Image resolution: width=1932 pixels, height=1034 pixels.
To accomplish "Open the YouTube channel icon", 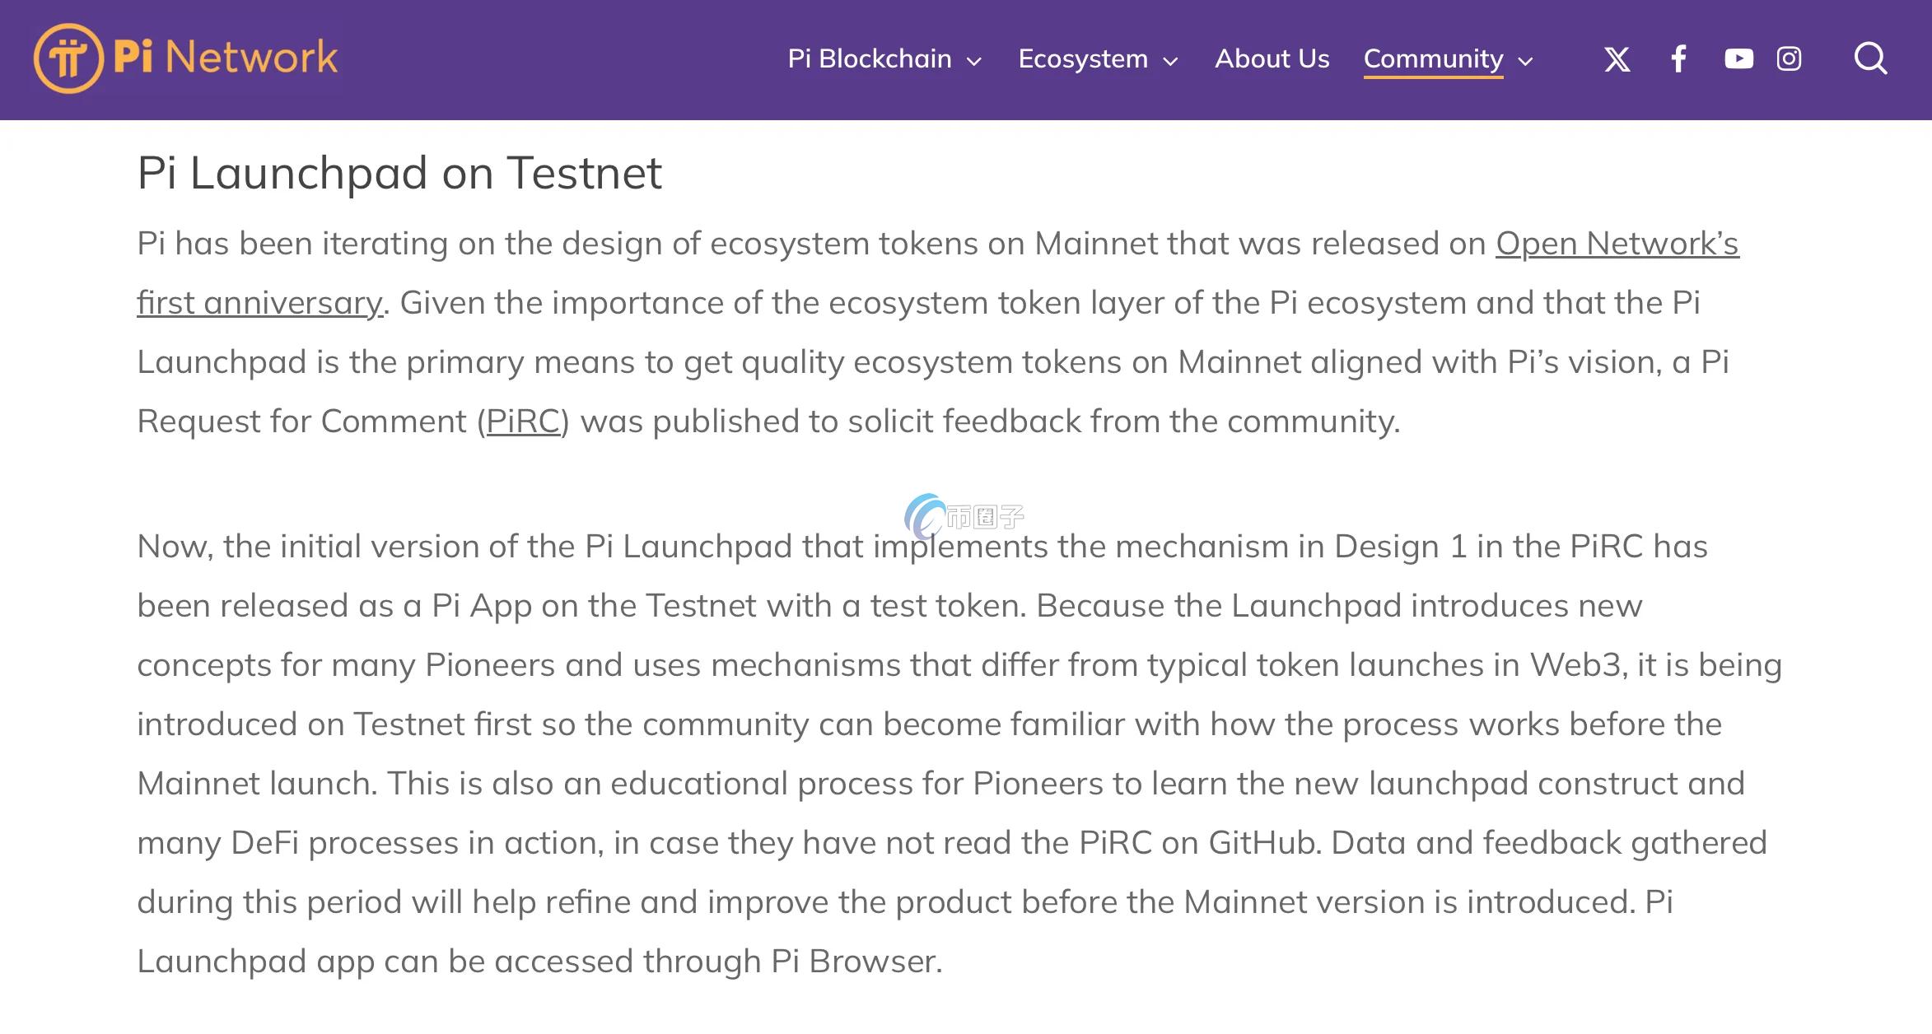I will point(1738,59).
